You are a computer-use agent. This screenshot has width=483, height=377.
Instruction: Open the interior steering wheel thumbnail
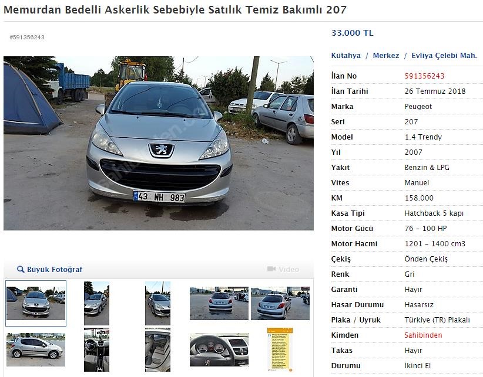pos(96,349)
